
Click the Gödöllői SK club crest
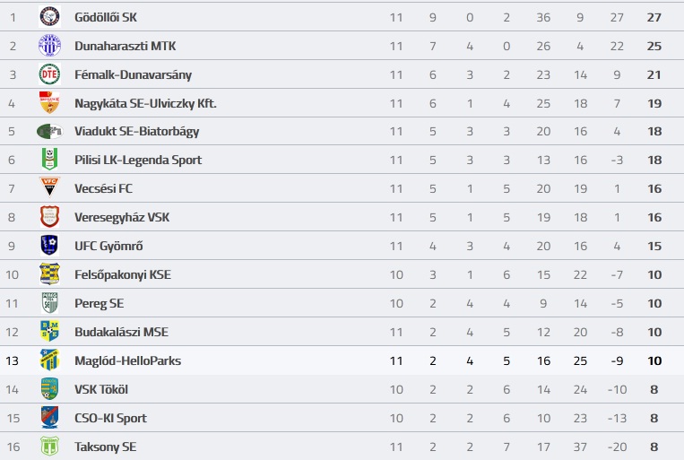tap(49, 17)
